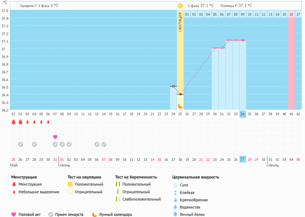Image resolution: width=305 pixels, height=217 pixels.
Task: Click the Менструация legend heading
Action: 24,177
